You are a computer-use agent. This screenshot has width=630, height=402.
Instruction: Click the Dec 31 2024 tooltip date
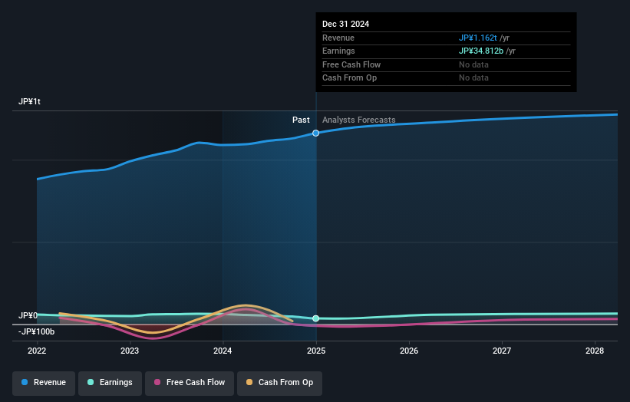tap(345, 24)
